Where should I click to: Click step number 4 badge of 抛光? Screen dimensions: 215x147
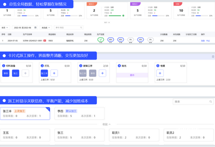pyautogui.click(x=119, y=66)
